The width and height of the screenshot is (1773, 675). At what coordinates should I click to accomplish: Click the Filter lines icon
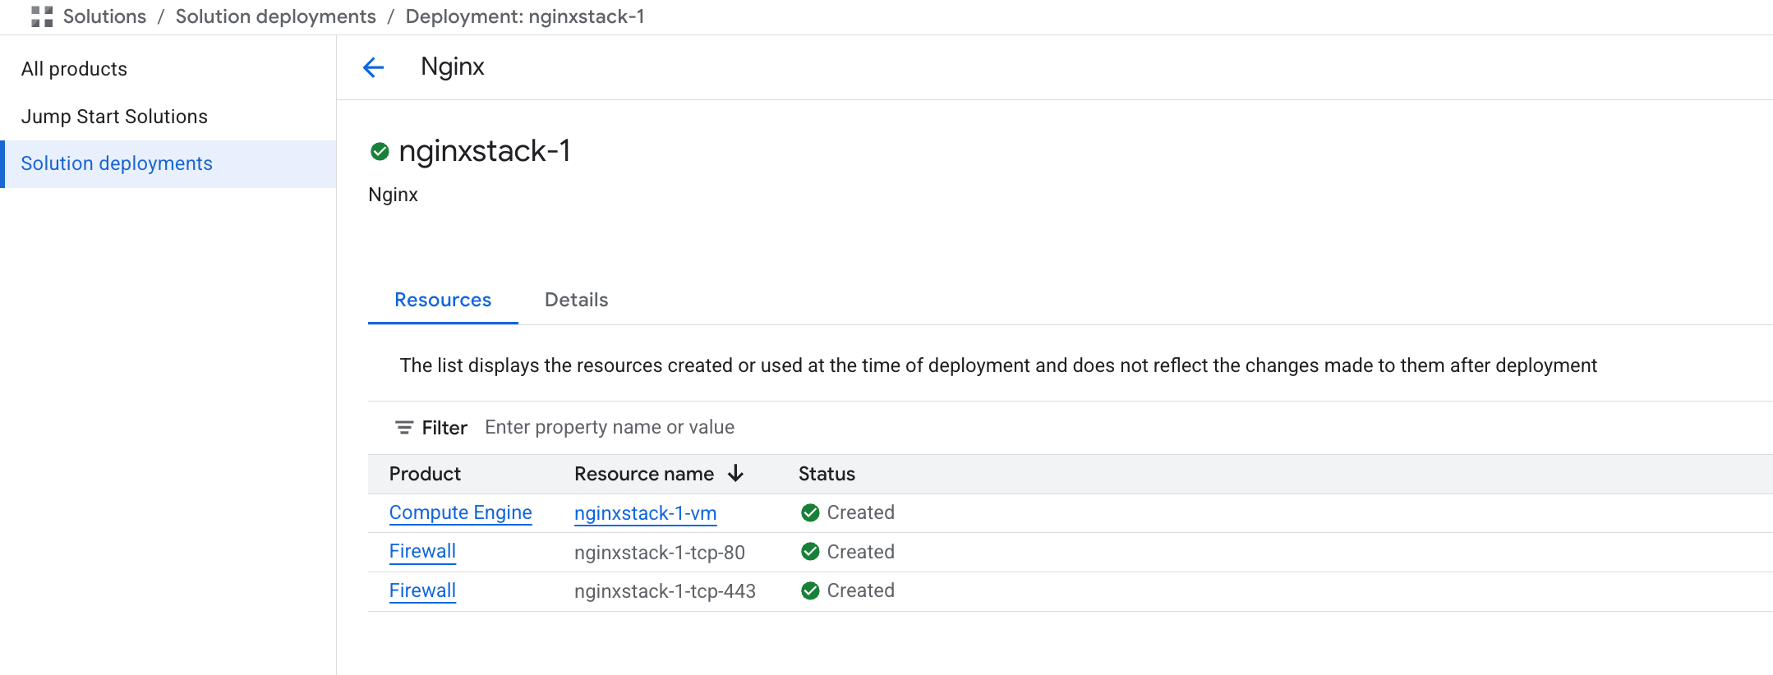(404, 428)
